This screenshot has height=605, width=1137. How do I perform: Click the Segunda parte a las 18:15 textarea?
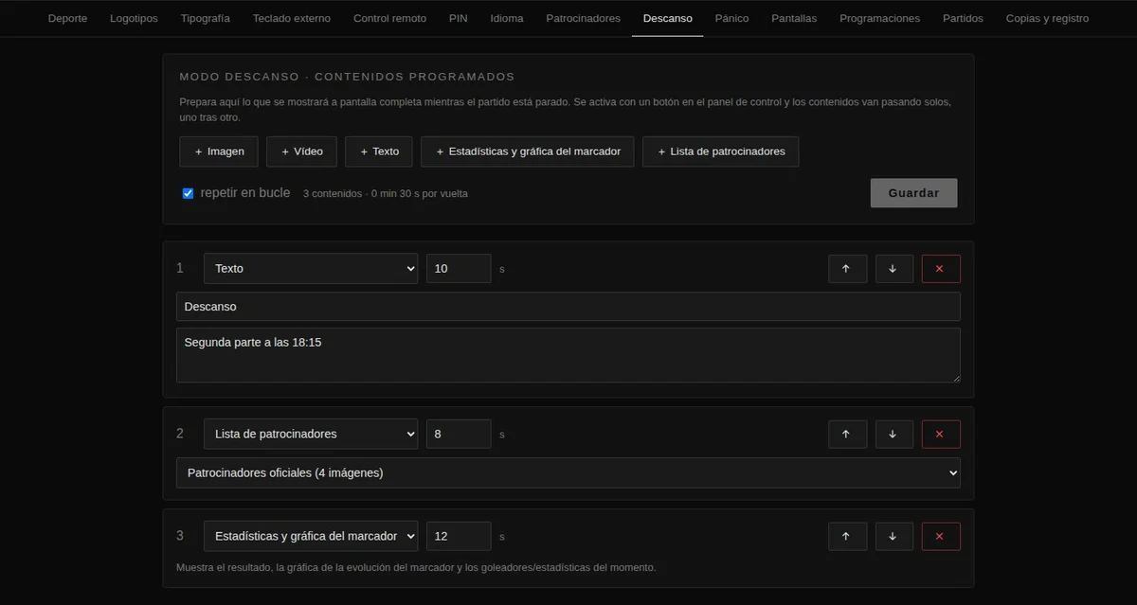(568, 355)
